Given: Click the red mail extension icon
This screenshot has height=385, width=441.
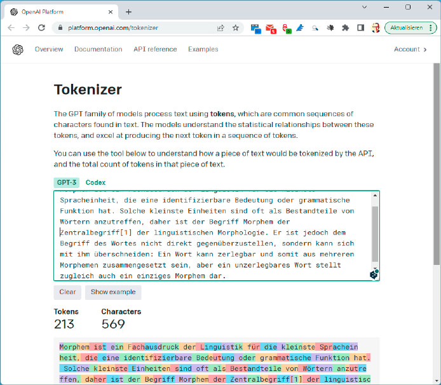Looking at the screenshot, I should point(271,28).
